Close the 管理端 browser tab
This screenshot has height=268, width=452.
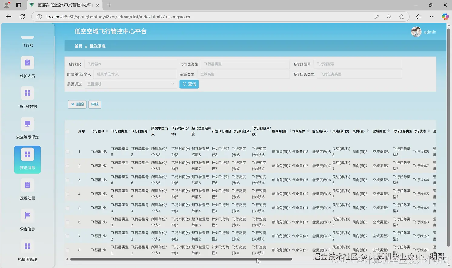[x=98, y=5]
